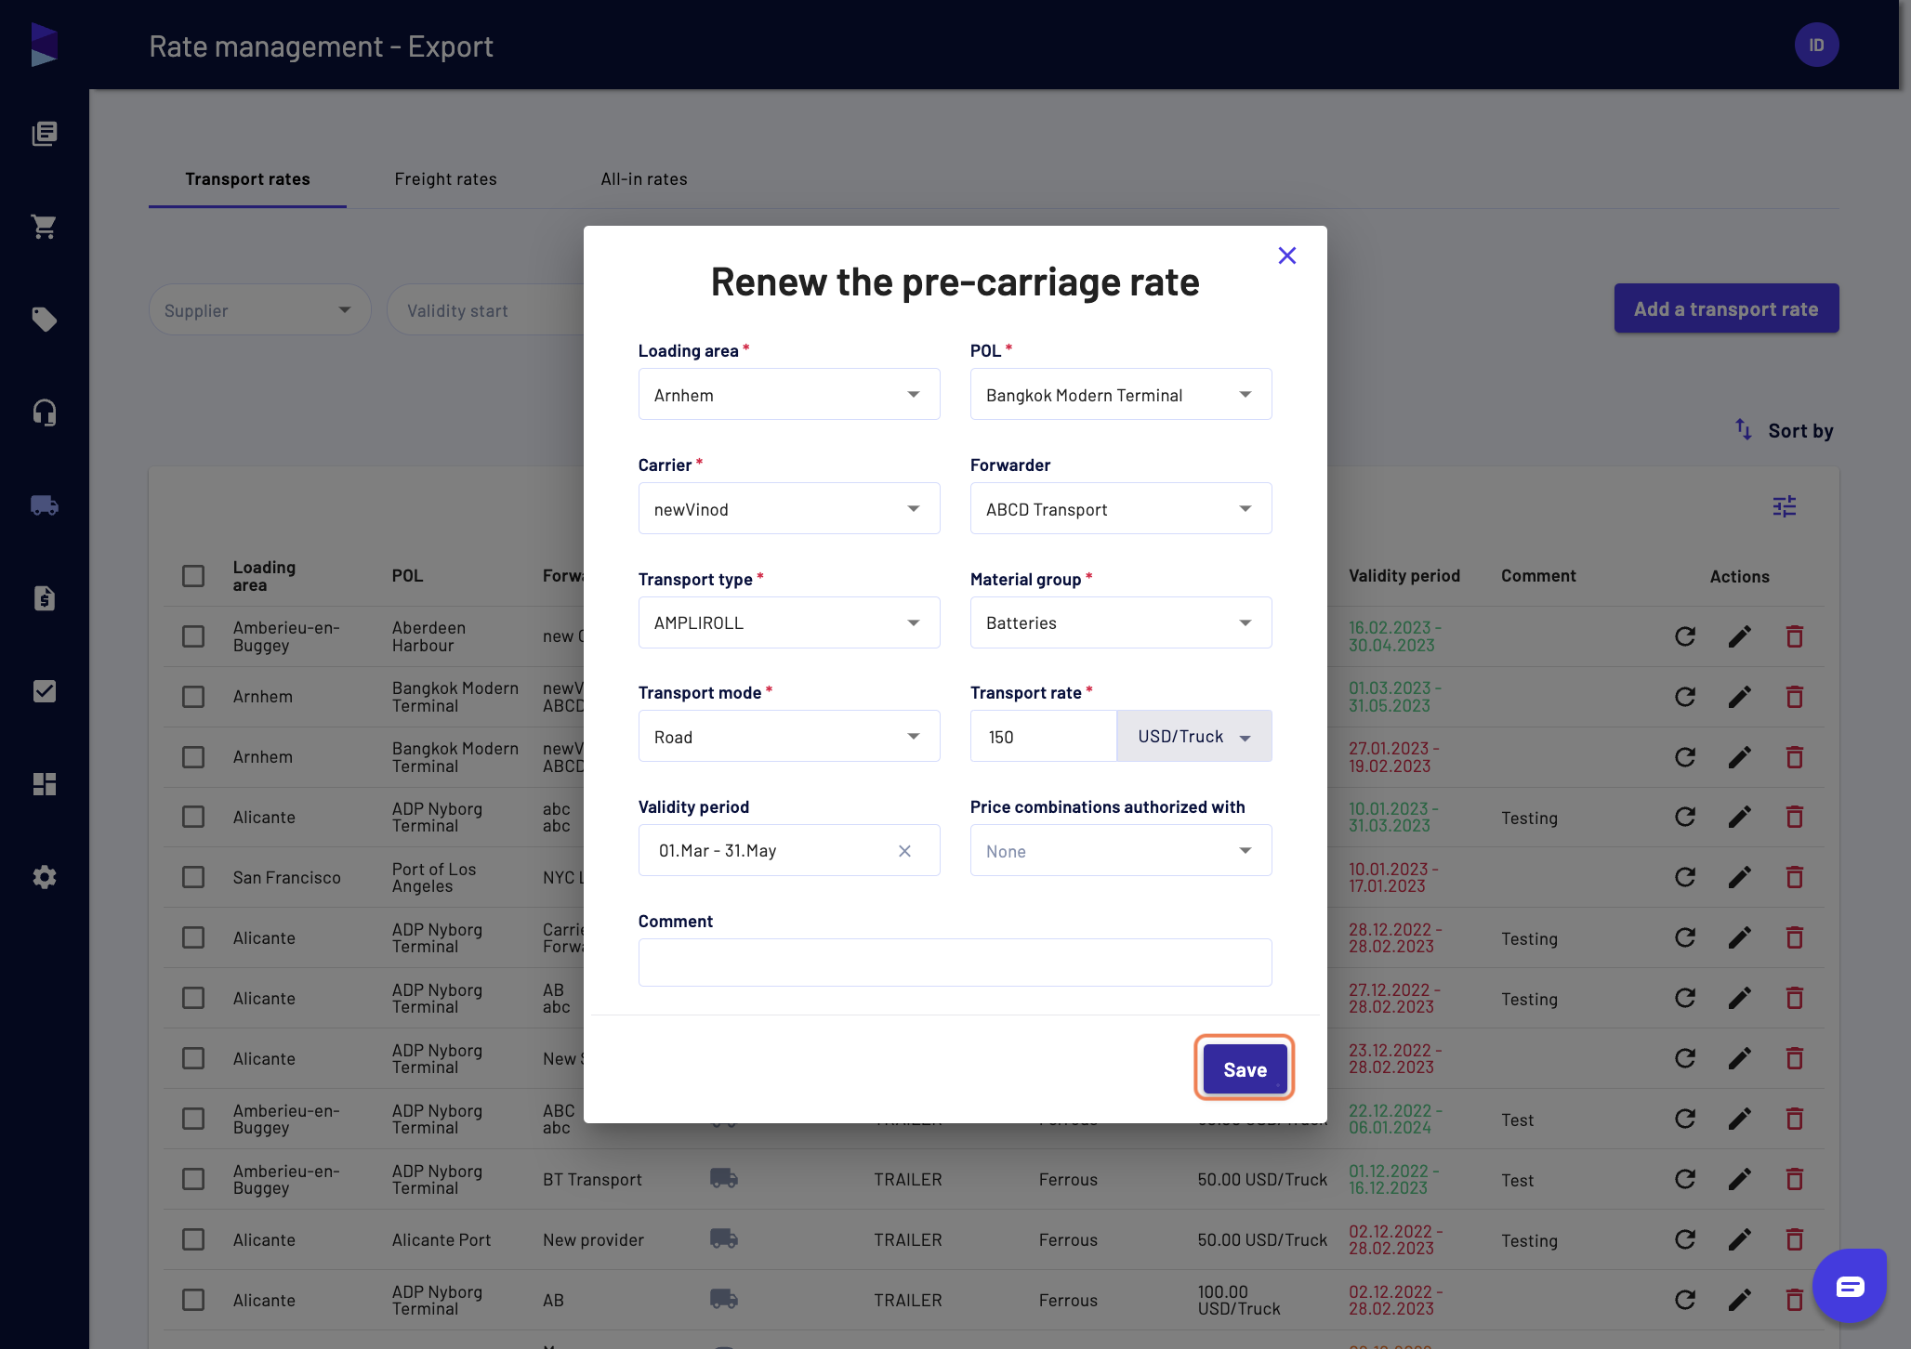Open the Transport mode Road dropdown
Screen dimensions: 1911x1349
(789, 737)
